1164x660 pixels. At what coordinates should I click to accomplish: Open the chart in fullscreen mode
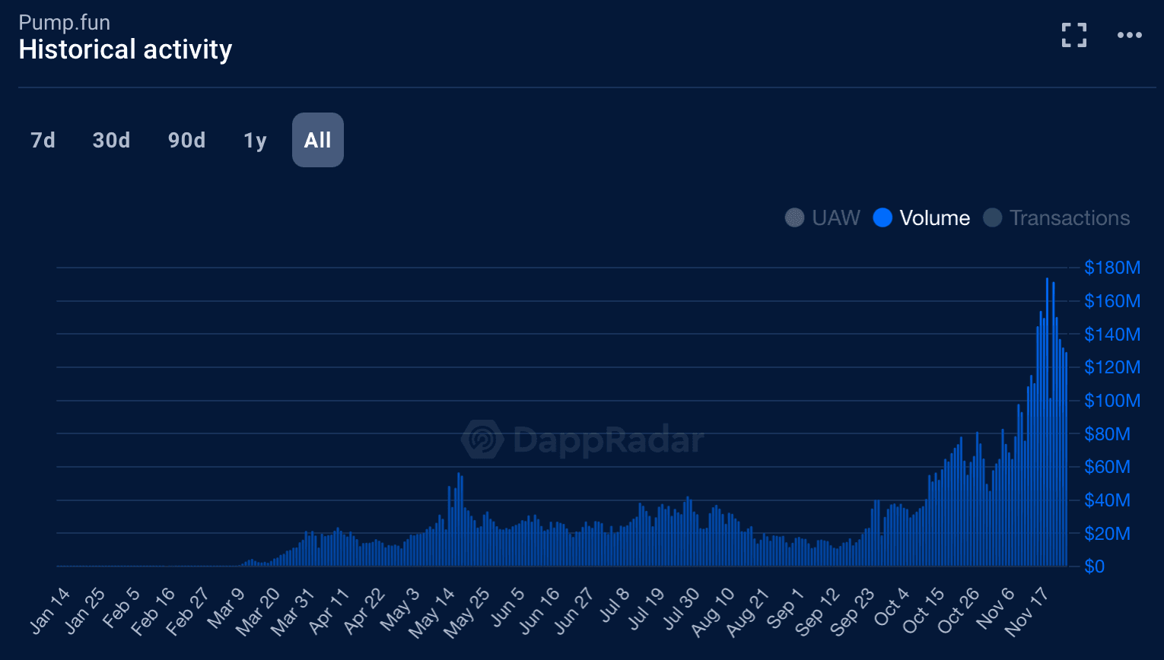(1074, 35)
